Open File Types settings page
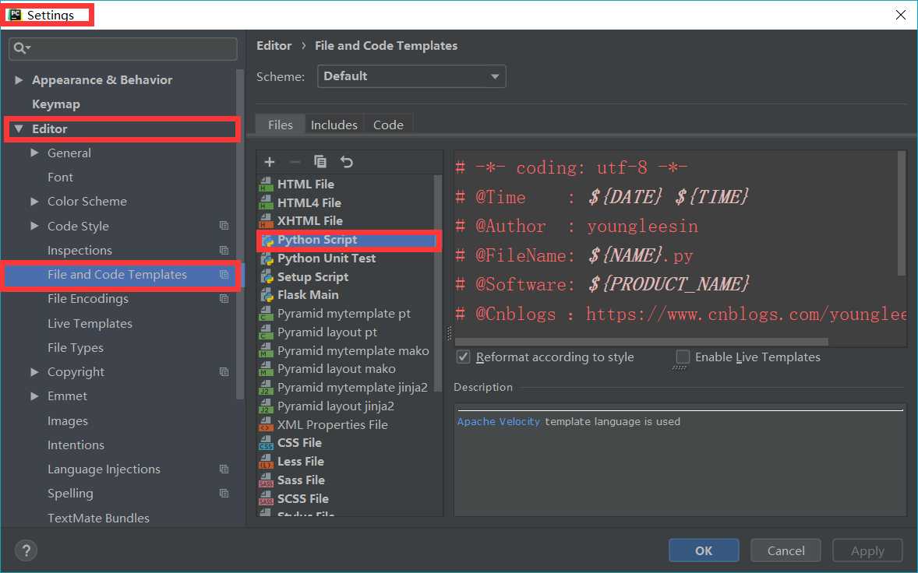This screenshot has height=573, width=918. [x=76, y=348]
